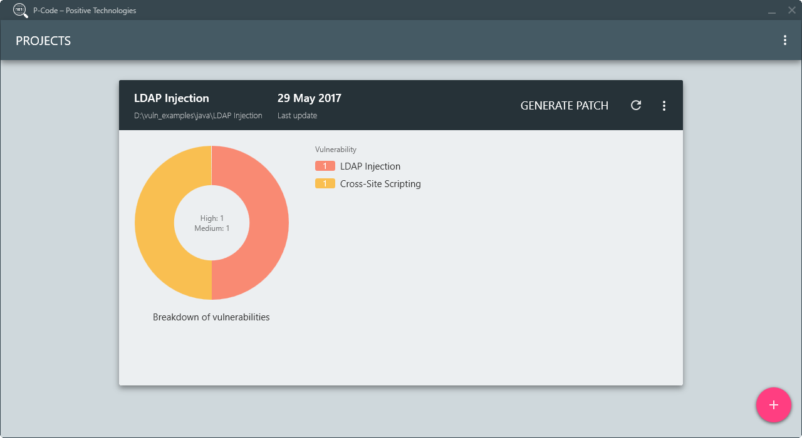Image resolution: width=802 pixels, height=438 pixels.
Task: Minimize the P-Code window
Action: (772, 11)
